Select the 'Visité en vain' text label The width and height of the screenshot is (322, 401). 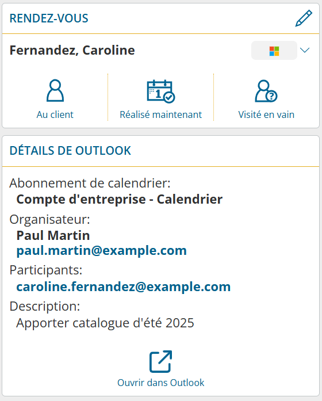tap(266, 114)
